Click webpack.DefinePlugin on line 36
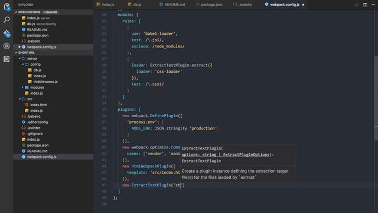This screenshot has height=213, width=378. [x=155, y=116]
